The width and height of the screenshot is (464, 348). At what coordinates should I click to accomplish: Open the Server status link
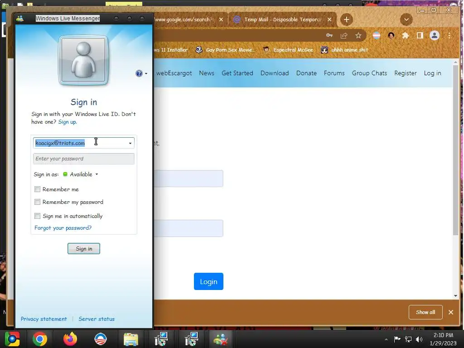(97, 319)
